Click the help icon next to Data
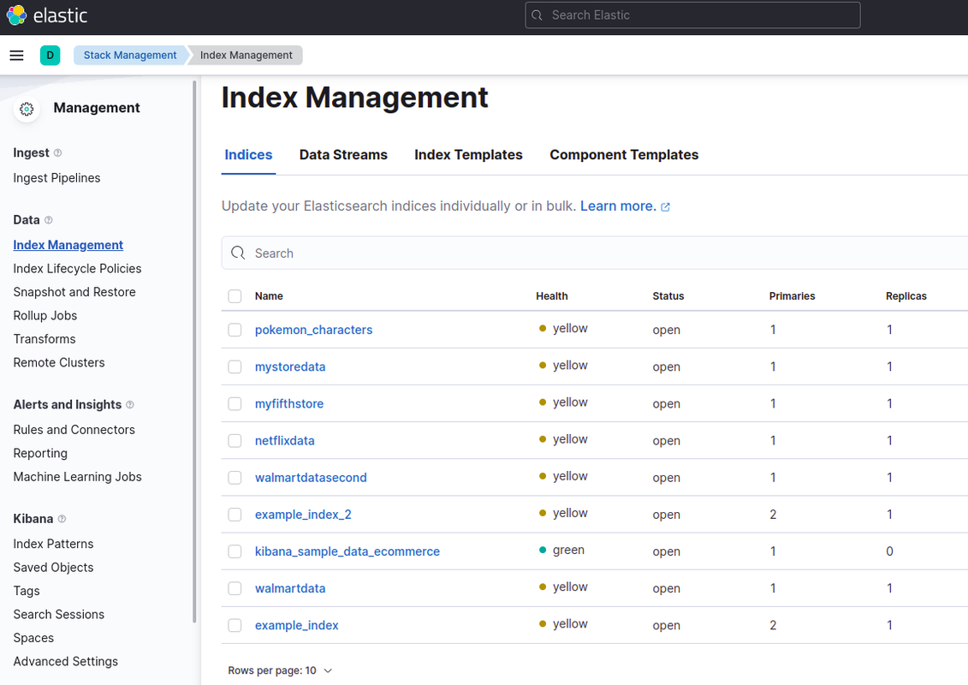This screenshot has height=685, width=968. point(49,220)
